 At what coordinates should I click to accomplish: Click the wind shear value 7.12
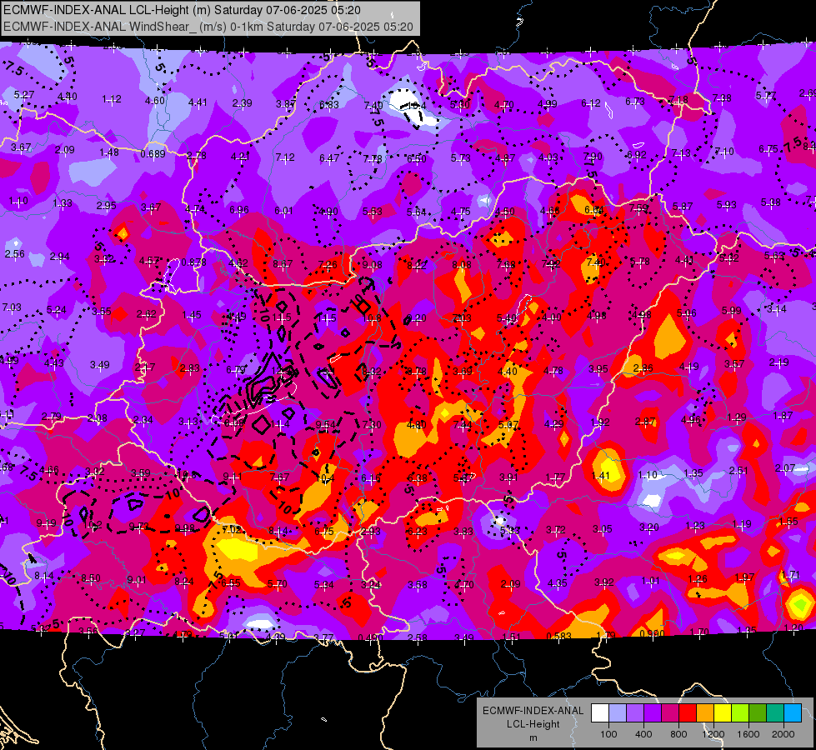(x=285, y=157)
